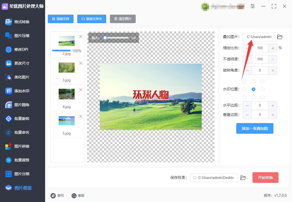The image size is (292, 202).
Task: Browse folder for overlay image 叠加图片
Action: tap(280, 37)
